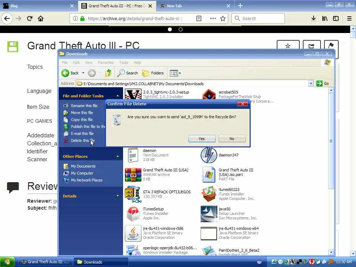
Task: Click the Go button next to address
Action: pyautogui.click(x=323, y=83)
